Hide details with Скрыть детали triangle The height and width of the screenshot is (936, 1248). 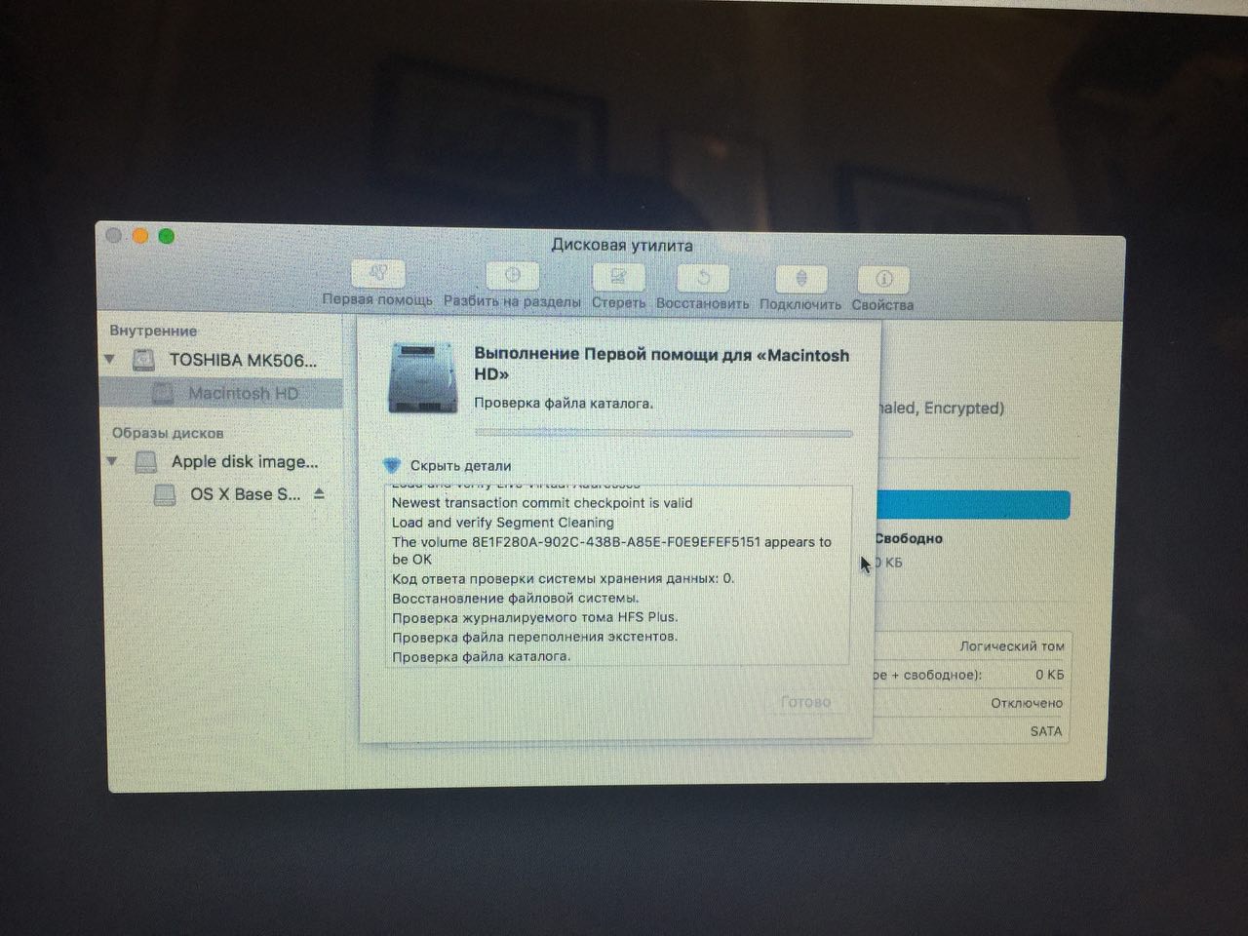(x=392, y=465)
